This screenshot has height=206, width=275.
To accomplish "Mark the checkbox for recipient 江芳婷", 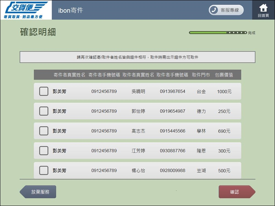I will pos(44,151).
